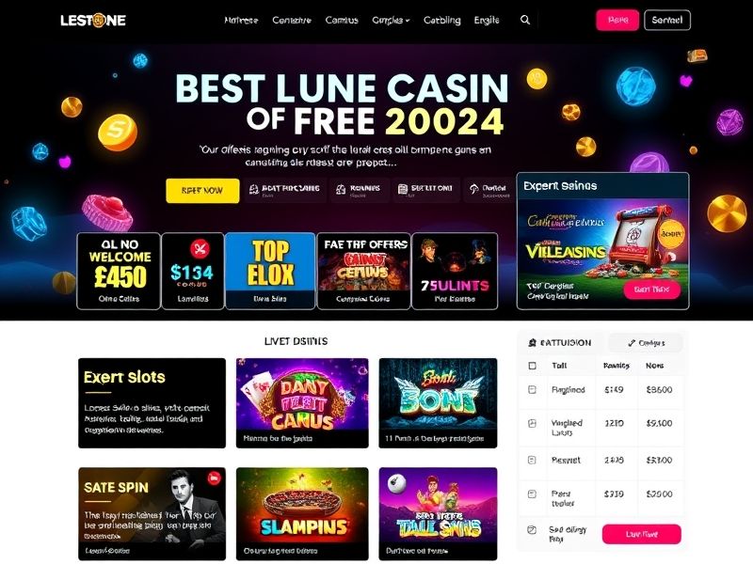Click the yellow hero button
Viewport: 753px width, 564px height.
click(x=202, y=191)
